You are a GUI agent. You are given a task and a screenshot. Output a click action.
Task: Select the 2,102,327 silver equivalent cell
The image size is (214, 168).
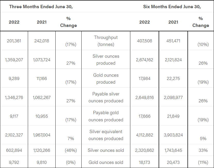[x=14, y=135]
